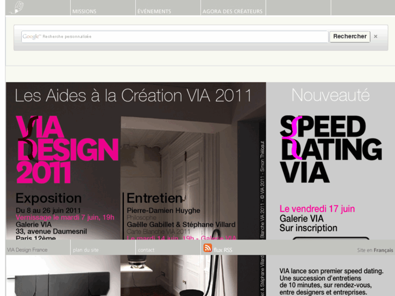Screen dimensions: 395x296
Task: Click 'VIA lance son premier speed dating.' text
Action: click(331, 271)
